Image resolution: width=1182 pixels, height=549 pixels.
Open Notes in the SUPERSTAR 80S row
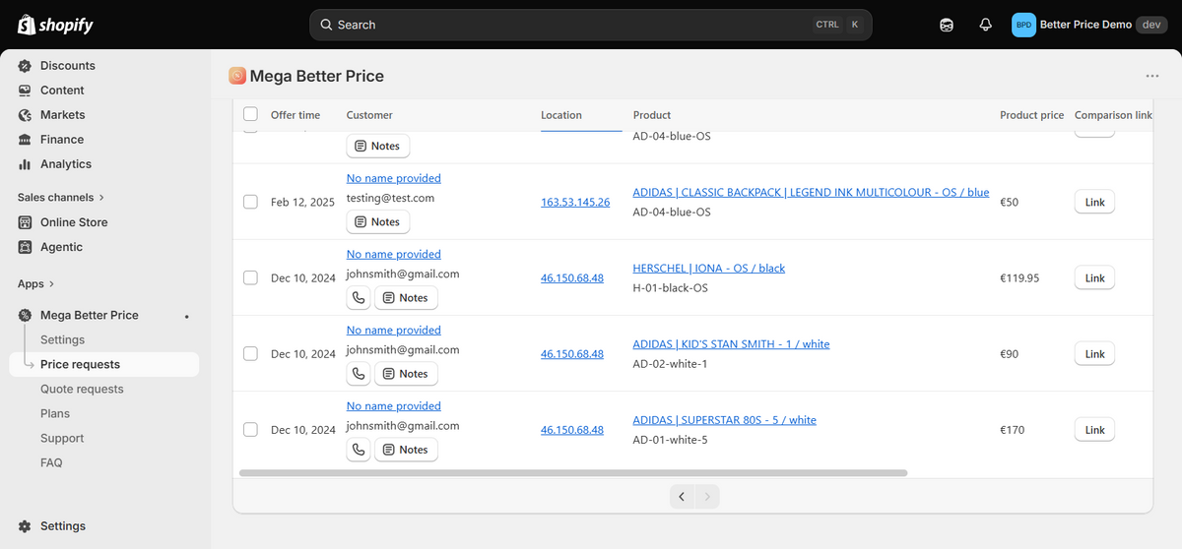point(406,450)
